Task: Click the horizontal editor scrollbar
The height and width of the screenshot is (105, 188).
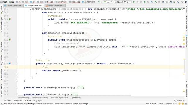Action: [74, 95]
